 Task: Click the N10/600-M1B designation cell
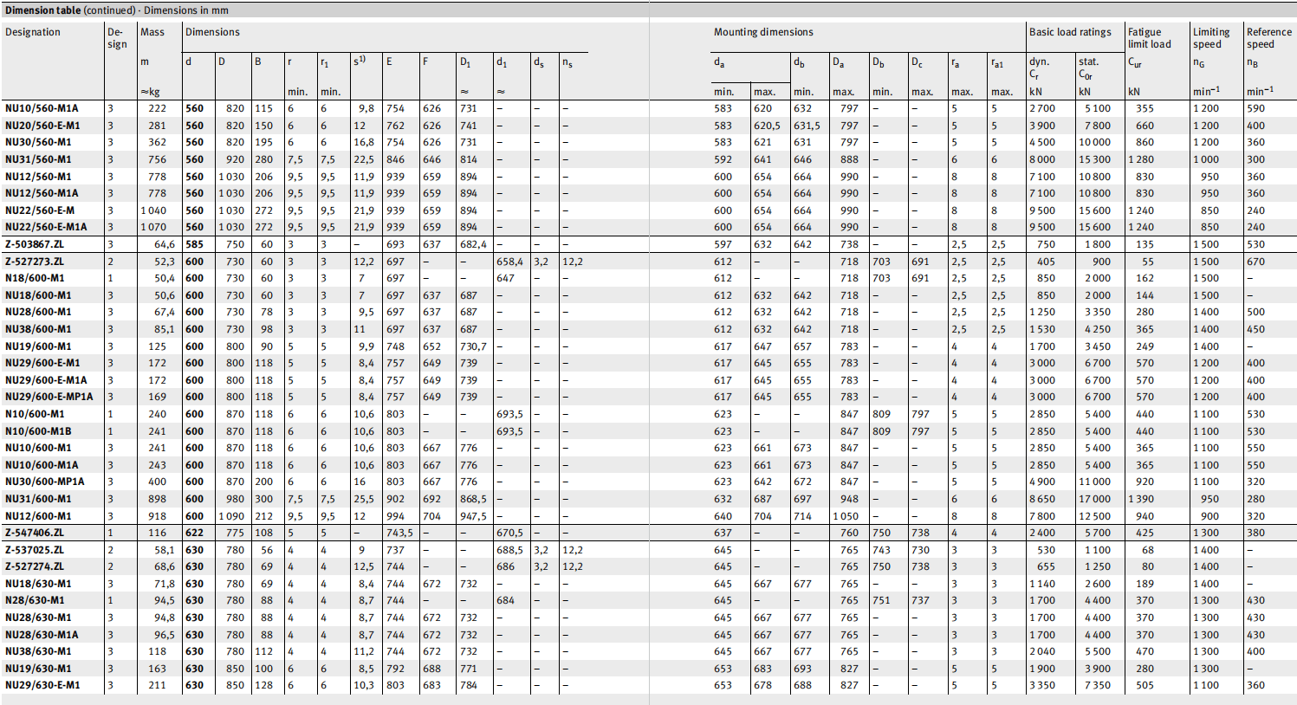38,431
